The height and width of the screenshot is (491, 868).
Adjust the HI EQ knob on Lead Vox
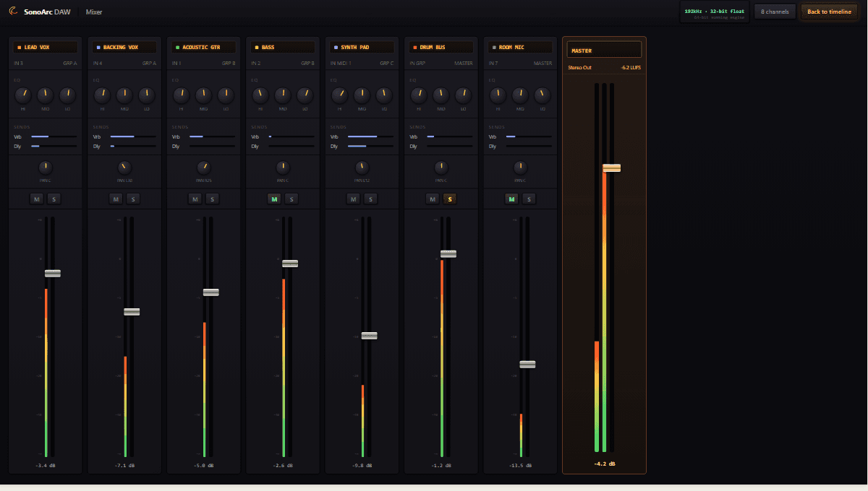(23, 95)
